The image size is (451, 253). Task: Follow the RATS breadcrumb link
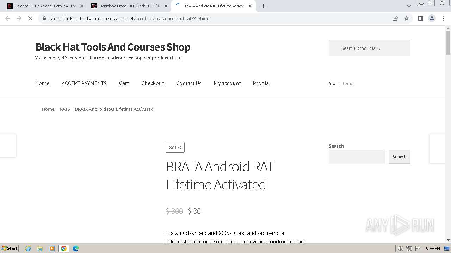coord(65,109)
